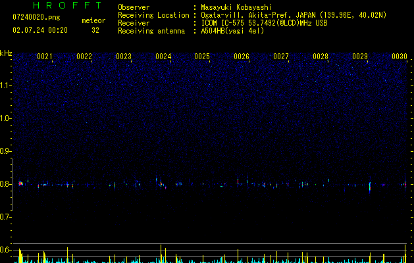
Task: Select the Ogata-vill. Akita-Pref. JAPAN location text
Action: point(294,15)
